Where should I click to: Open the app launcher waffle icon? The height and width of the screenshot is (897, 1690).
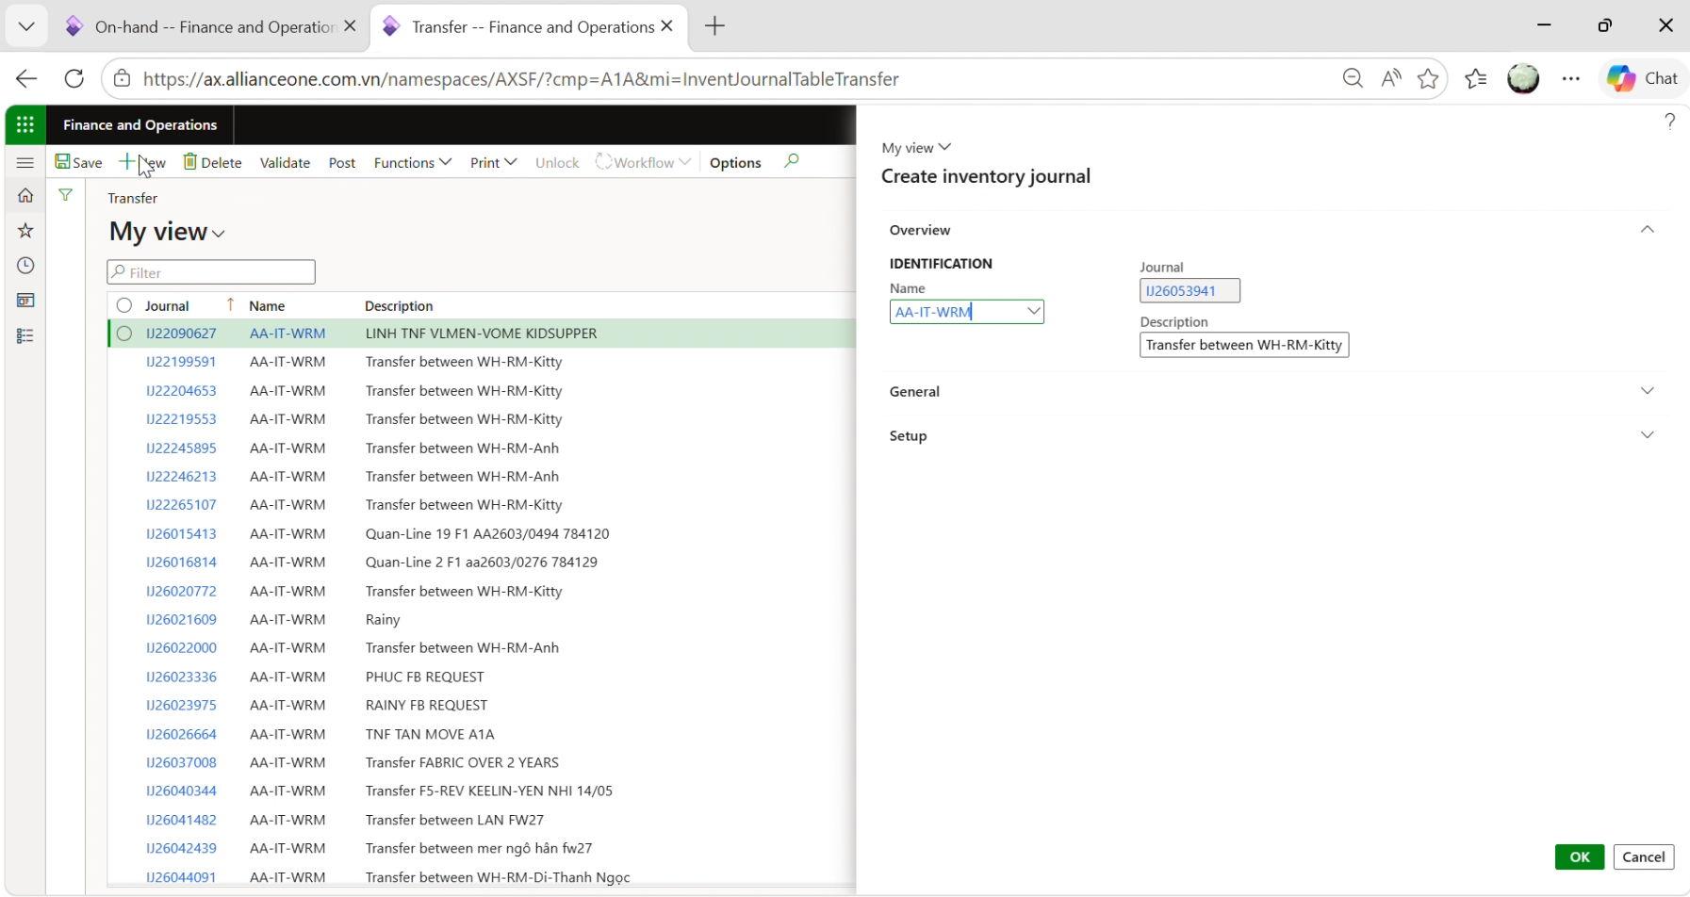(25, 124)
